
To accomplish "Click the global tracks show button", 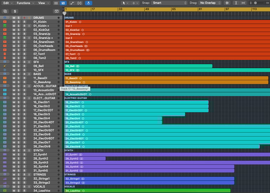I will tap(57, 11).
